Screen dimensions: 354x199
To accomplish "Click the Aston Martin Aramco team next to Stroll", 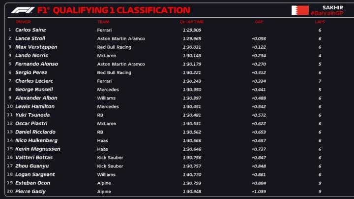I will (x=121, y=38).
